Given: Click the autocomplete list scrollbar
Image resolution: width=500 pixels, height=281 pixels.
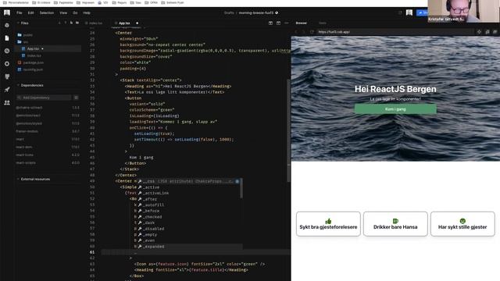Looking at the screenshot, I should point(241,189).
